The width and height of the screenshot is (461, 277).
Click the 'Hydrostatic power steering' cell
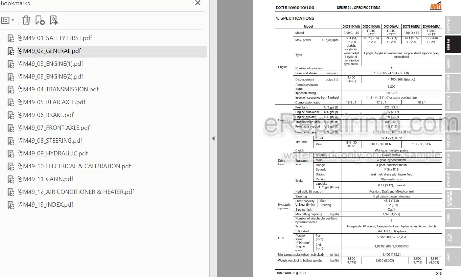tap(391, 196)
